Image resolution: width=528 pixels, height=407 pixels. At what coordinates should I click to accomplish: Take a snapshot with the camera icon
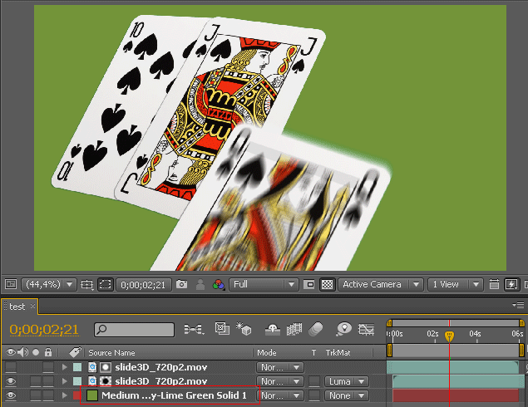click(181, 285)
